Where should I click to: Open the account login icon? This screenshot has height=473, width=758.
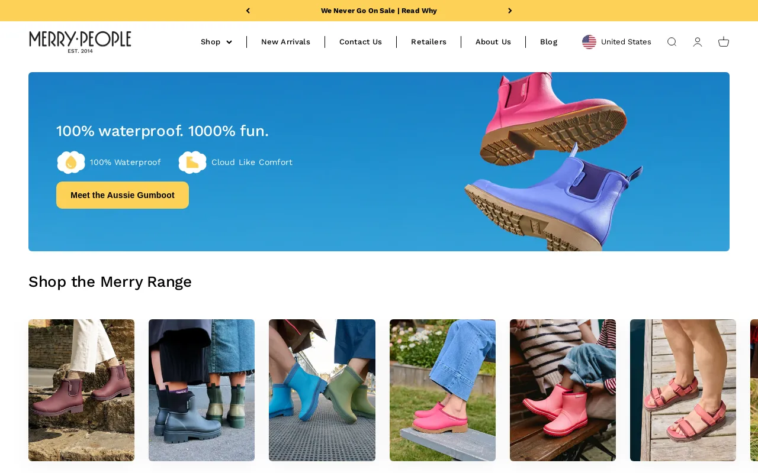click(698, 42)
